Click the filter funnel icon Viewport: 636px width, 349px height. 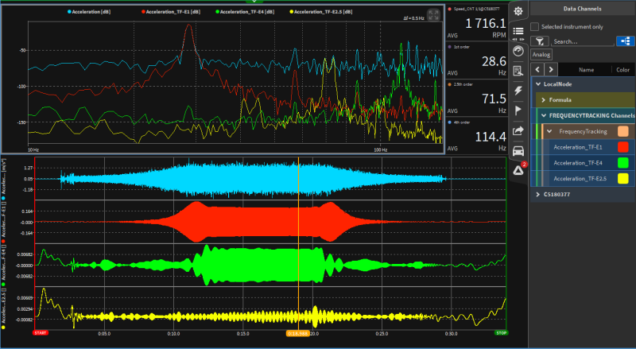[x=539, y=41]
